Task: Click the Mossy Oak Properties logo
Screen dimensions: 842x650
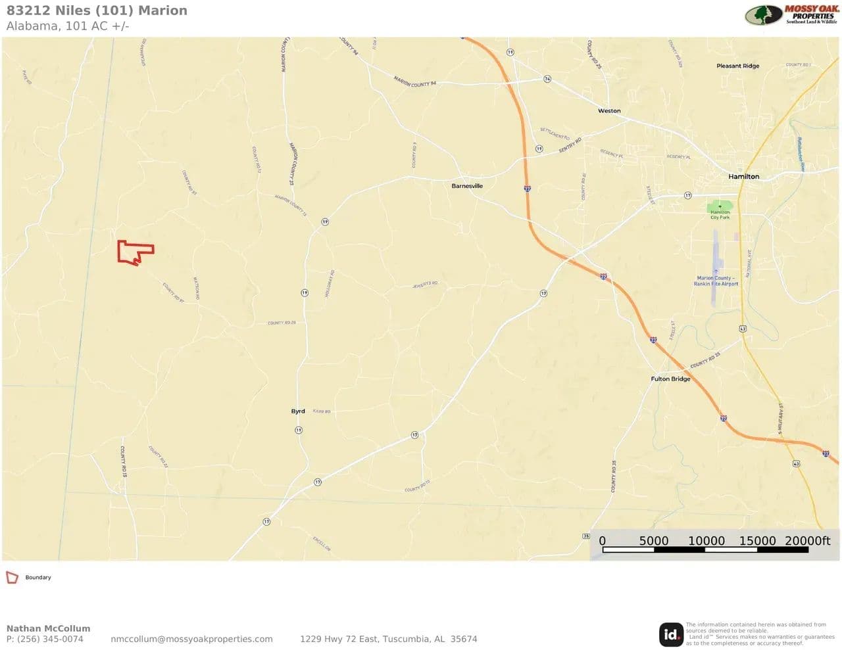Action: tap(791, 14)
